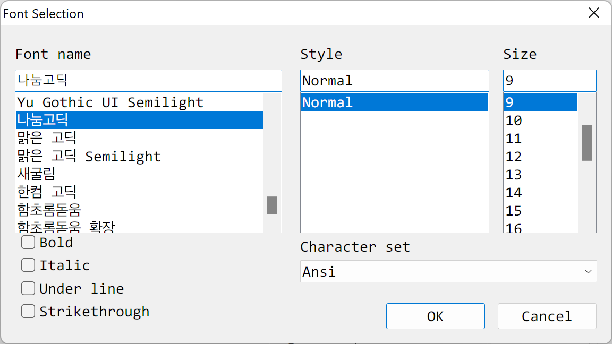Toggle the Italic checkbox
The image size is (612, 344).
pos(28,265)
